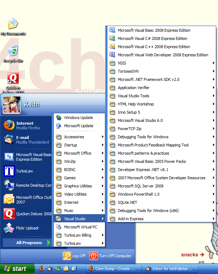Screen dimensions: 218x274
Task: Open the HTML Help Workshop folder
Action: coord(162,104)
